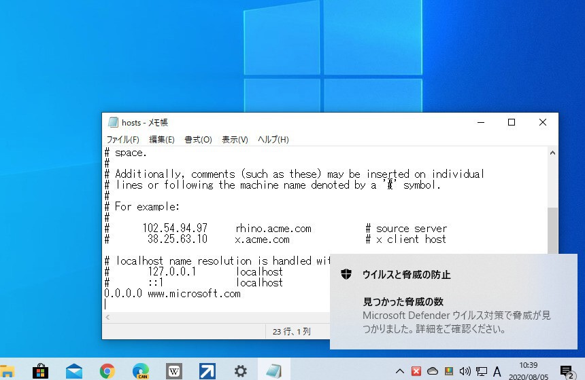This screenshot has height=380, width=585.
Task: Click the rhino.acme.com text
Action: [273, 228]
